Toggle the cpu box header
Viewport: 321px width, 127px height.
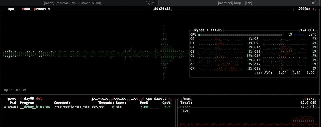(11, 9)
